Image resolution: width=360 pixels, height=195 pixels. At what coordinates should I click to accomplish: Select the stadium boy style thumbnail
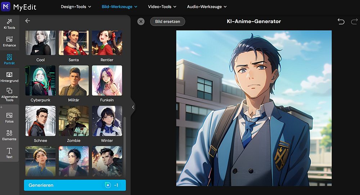(x=40, y=161)
